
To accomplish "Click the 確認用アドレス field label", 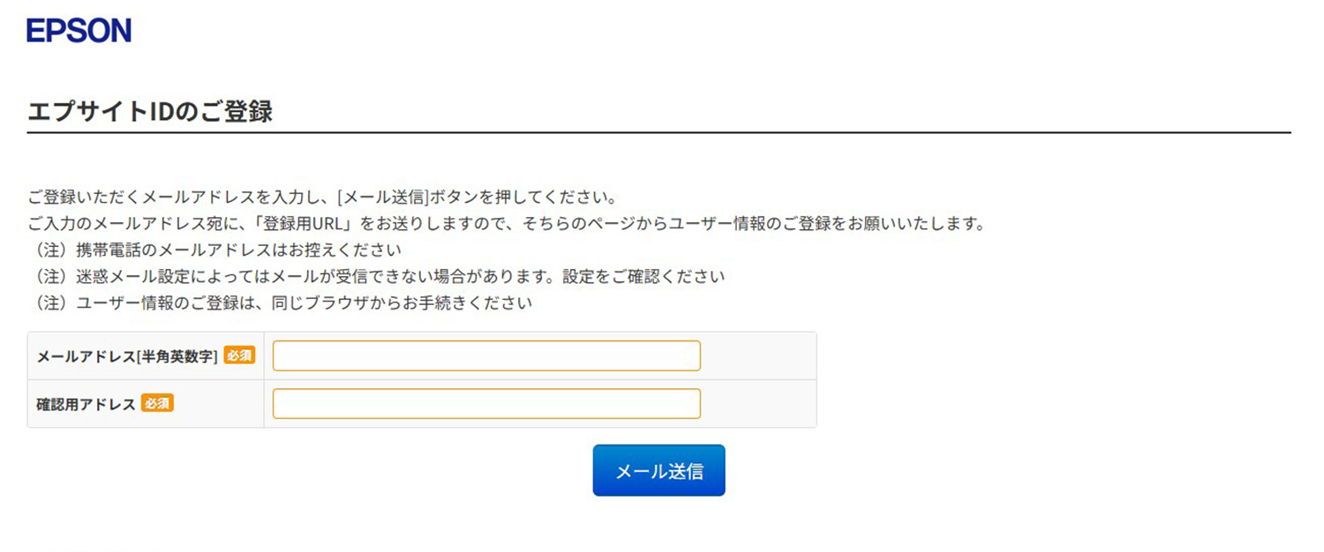I will click(86, 404).
